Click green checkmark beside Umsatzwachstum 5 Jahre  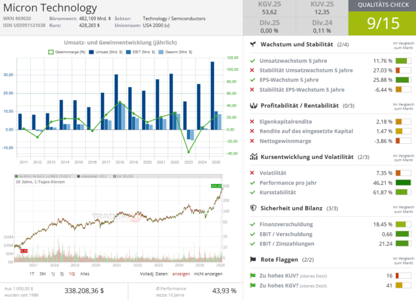point(252,60)
